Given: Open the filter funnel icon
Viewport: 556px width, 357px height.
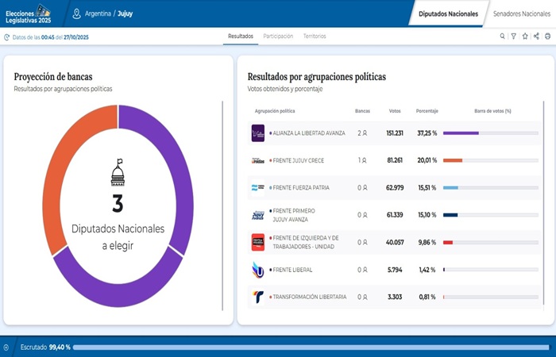Looking at the screenshot, I should click(513, 36).
